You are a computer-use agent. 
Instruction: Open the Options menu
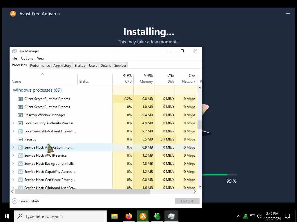coord(27,58)
